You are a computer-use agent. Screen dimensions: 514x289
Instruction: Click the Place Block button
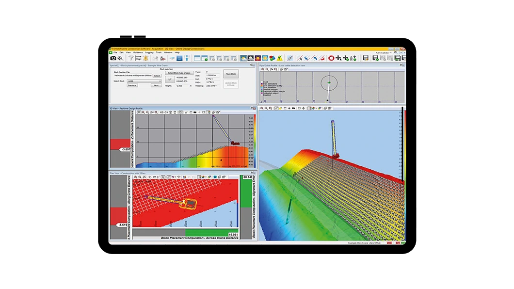click(x=231, y=74)
